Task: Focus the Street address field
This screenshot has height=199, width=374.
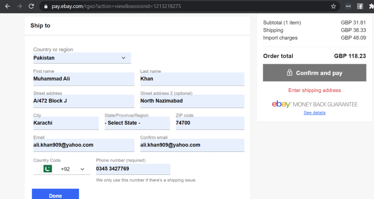Action: click(x=84, y=101)
